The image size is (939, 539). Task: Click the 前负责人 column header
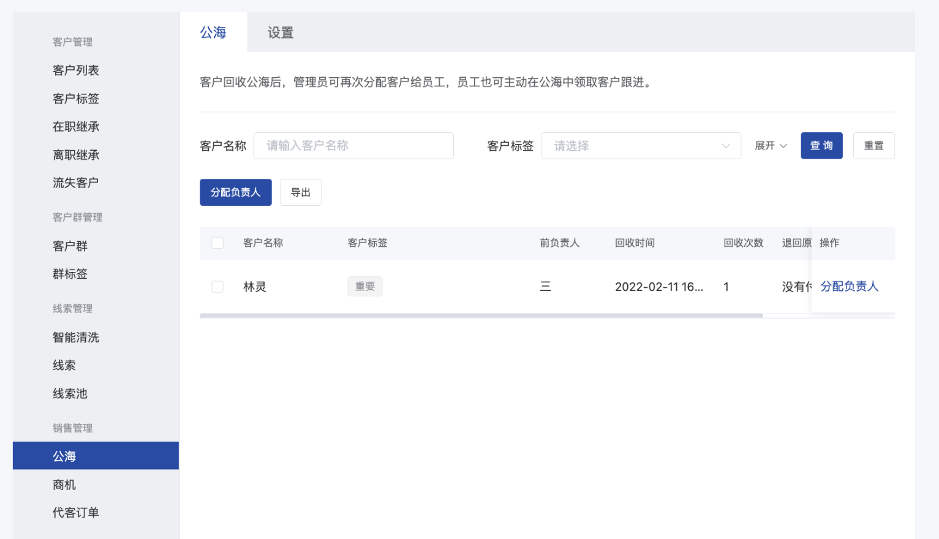559,243
